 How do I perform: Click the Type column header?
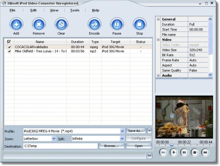[95, 42]
